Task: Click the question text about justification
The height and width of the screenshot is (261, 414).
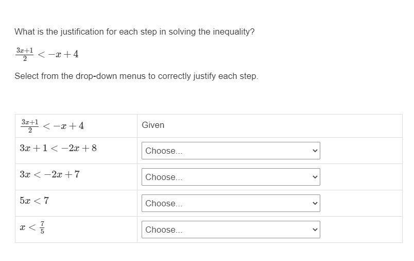Action: pos(134,32)
